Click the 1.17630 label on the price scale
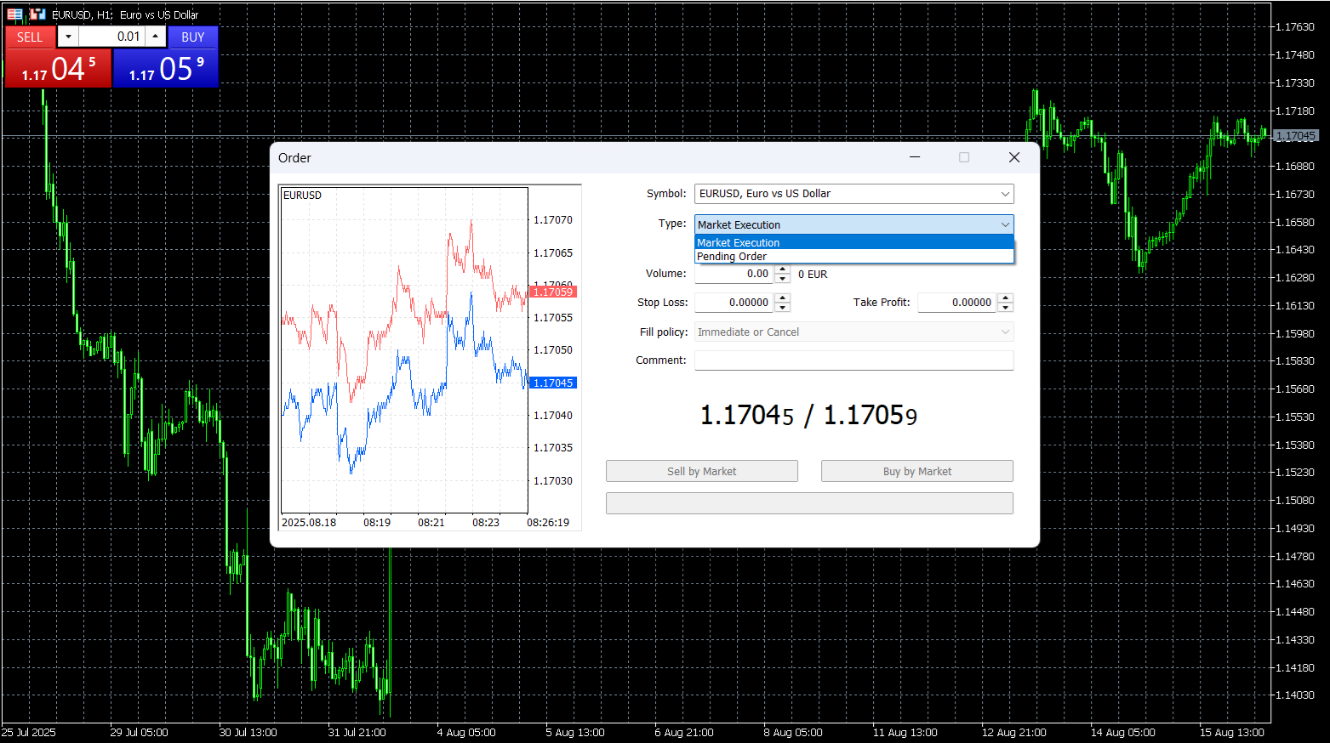The width and height of the screenshot is (1330, 743). [x=1294, y=27]
